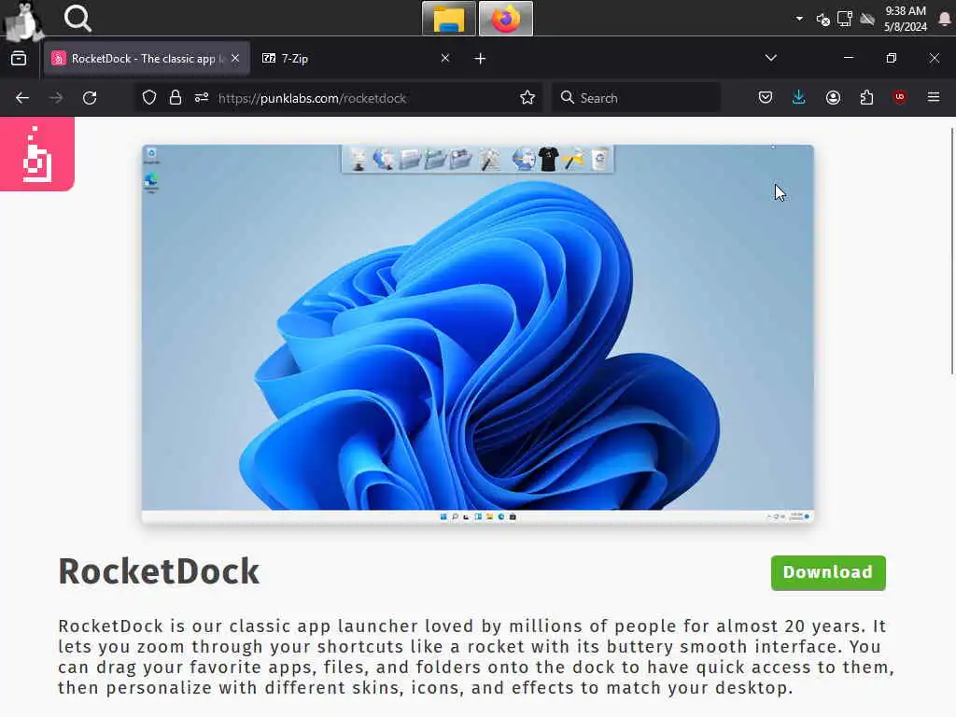Viewport: 956px width, 717px height.
Task: Open the Firefox downloads panel
Action: point(799,97)
